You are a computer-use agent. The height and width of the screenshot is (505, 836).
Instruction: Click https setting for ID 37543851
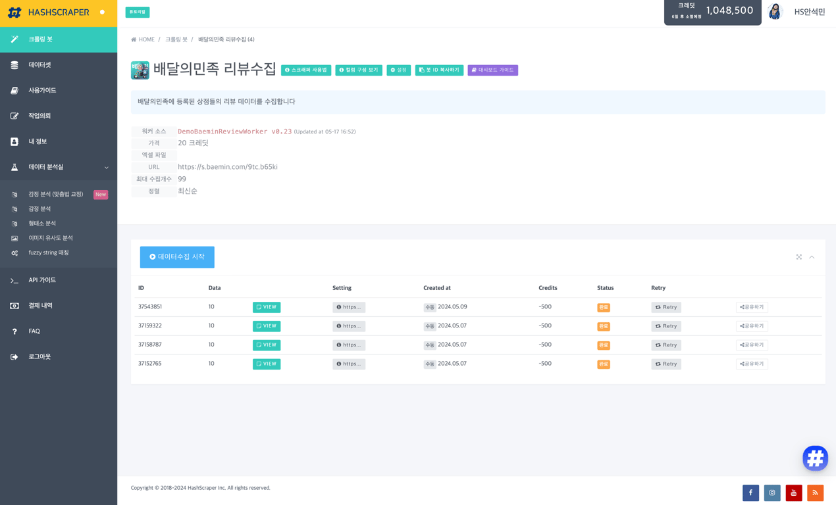tap(349, 307)
